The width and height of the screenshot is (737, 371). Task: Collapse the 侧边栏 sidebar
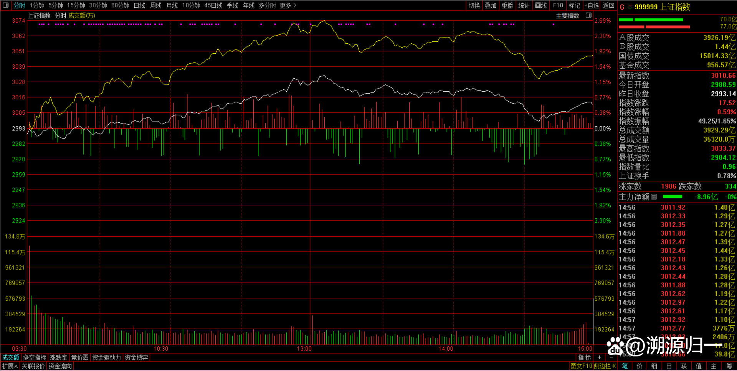pos(605,366)
